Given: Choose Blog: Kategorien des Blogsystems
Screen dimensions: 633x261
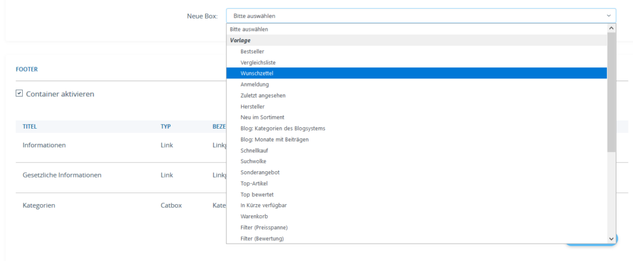Looking at the screenshot, I should click(x=283, y=128).
